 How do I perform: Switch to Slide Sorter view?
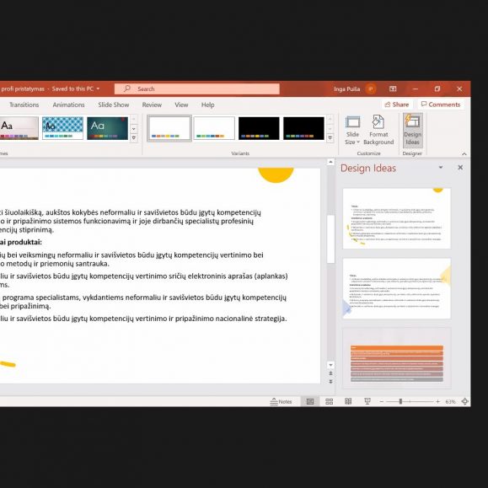click(329, 401)
